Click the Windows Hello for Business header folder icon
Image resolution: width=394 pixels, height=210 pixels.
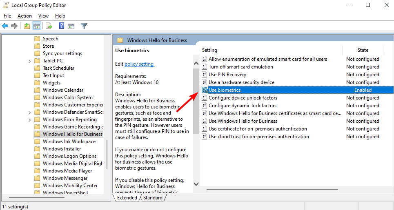pos(120,40)
